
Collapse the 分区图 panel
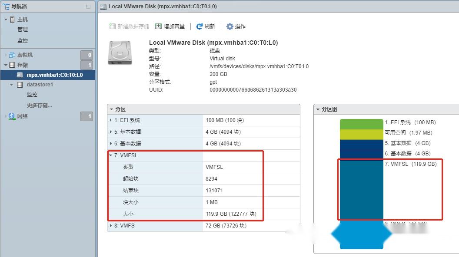319,109
